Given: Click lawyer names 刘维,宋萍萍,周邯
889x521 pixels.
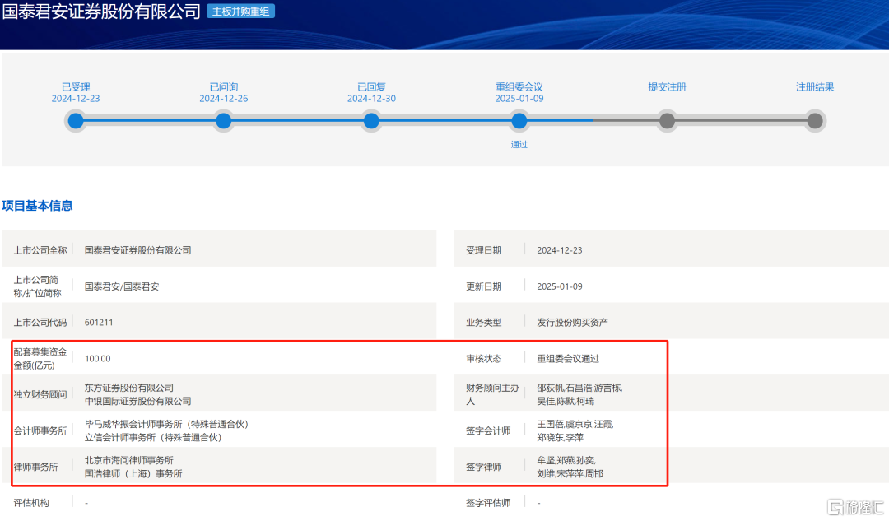Looking at the screenshot, I should coord(570,473).
